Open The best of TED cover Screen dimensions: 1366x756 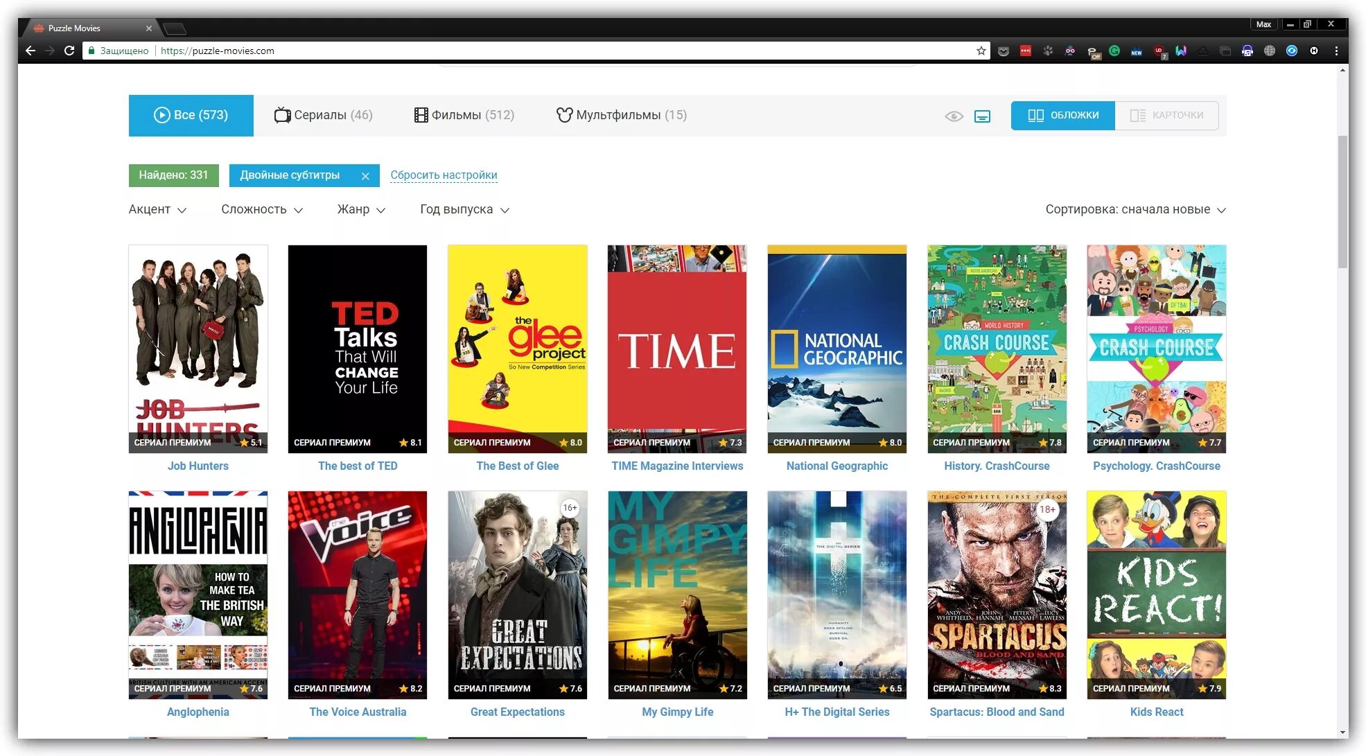click(358, 349)
